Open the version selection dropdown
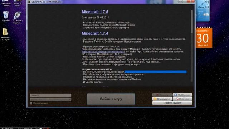 click(50, 100)
